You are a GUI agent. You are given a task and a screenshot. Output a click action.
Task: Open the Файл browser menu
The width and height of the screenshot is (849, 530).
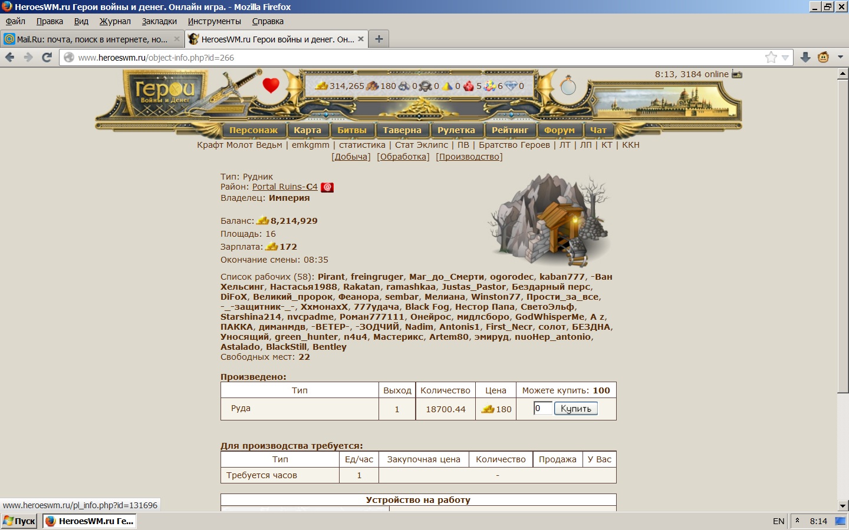pyautogui.click(x=15, y=21)
